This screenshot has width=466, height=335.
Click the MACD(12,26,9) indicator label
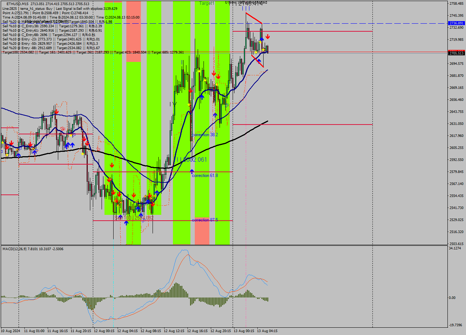(33, 249)
